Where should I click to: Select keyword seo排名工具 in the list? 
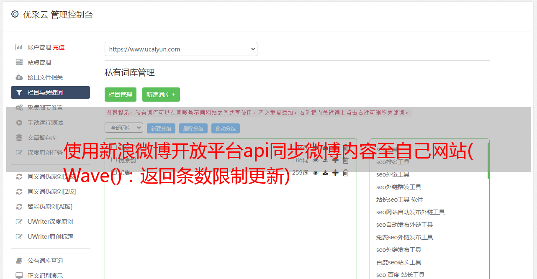coord(393,162)
